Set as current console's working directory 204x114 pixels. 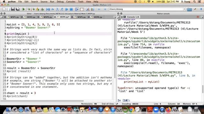click(195, 9)
